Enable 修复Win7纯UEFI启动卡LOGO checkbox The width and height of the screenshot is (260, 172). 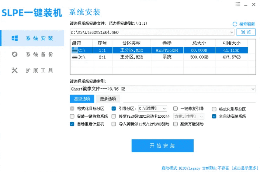click(114, 116)
